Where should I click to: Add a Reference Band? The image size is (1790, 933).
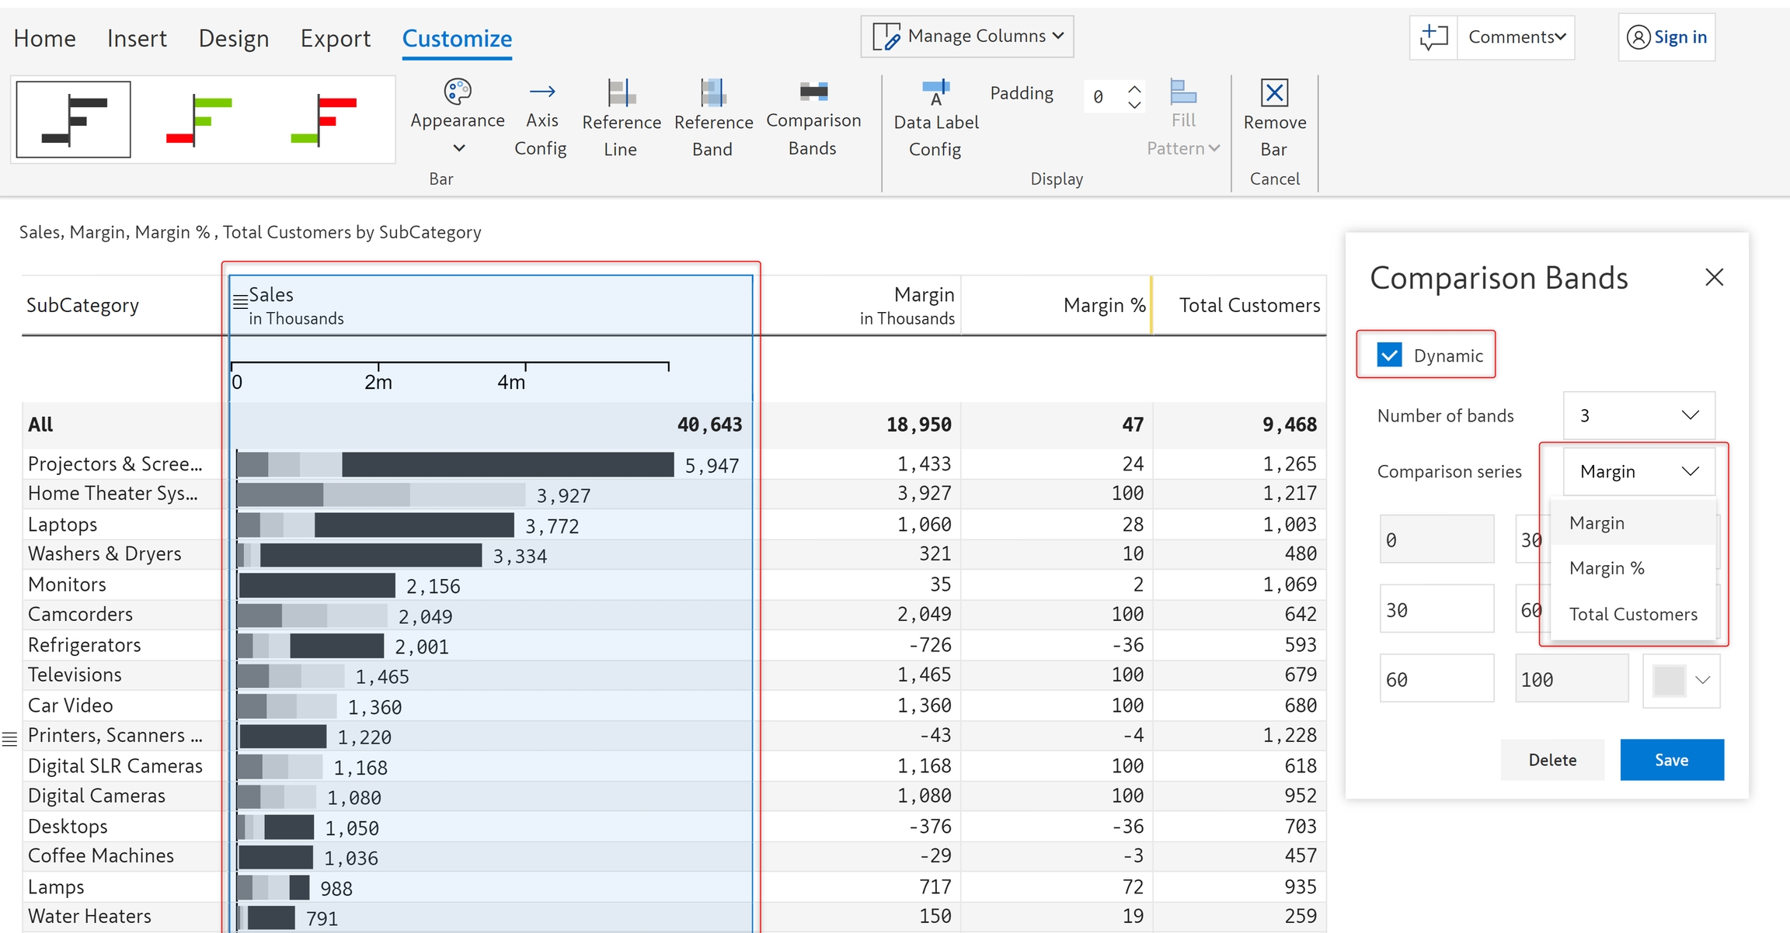tap(712, 120)
